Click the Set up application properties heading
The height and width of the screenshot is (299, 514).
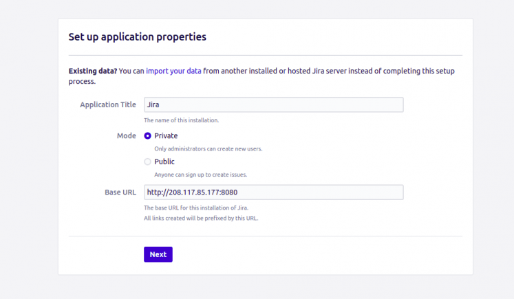(x=137, y=37)
